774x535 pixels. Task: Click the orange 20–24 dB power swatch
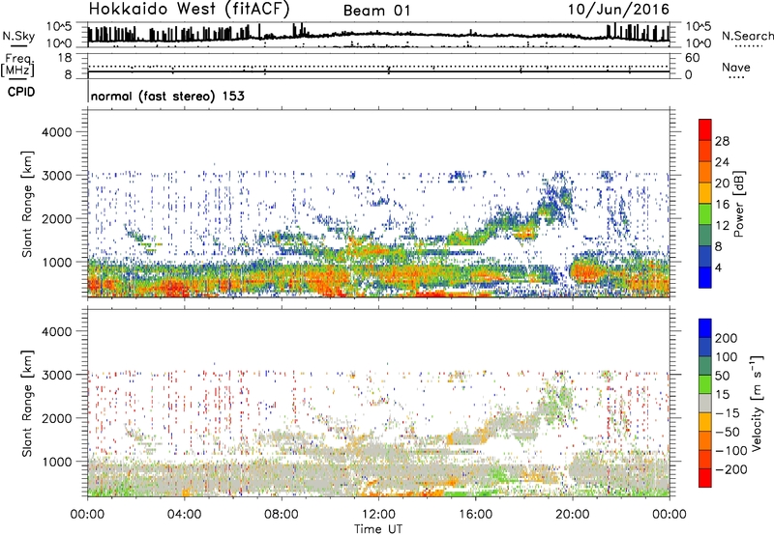705,173
